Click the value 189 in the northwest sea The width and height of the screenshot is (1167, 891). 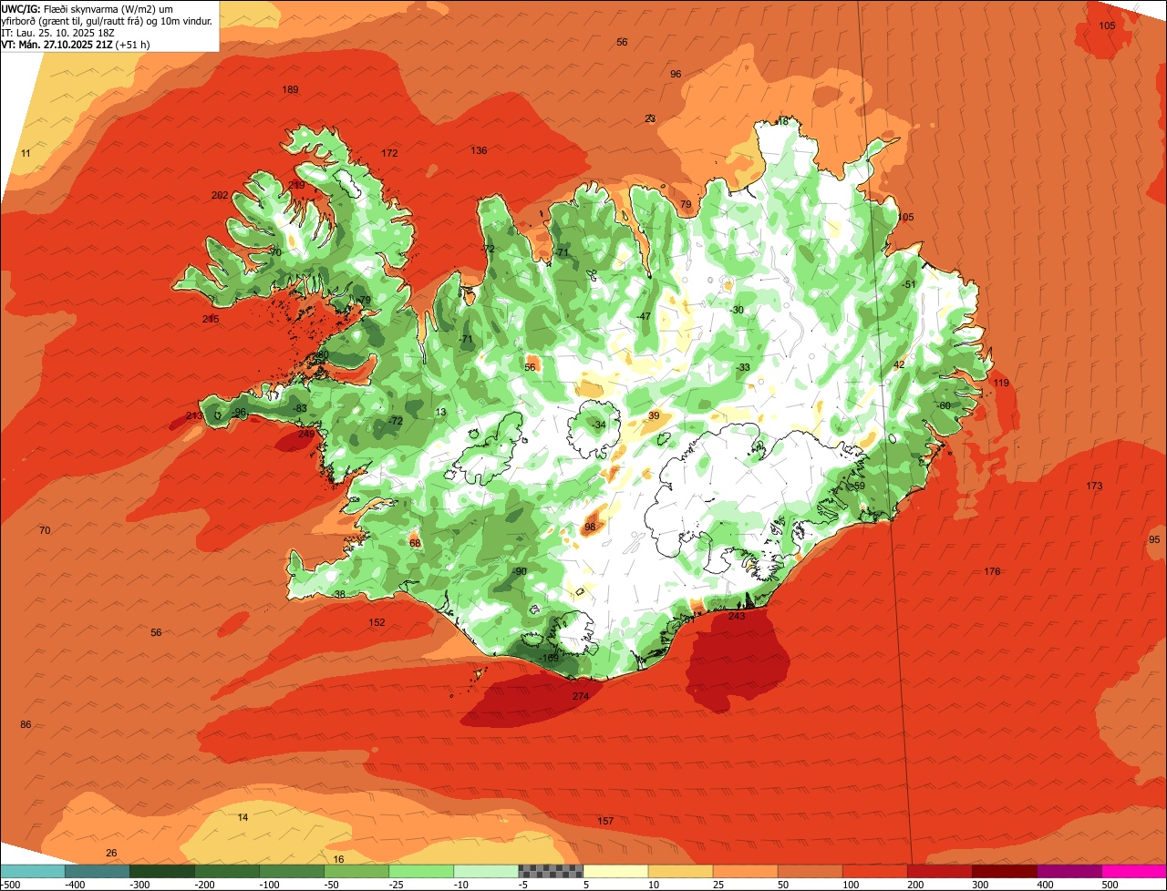pyautogui.click(x=291, y=89)
